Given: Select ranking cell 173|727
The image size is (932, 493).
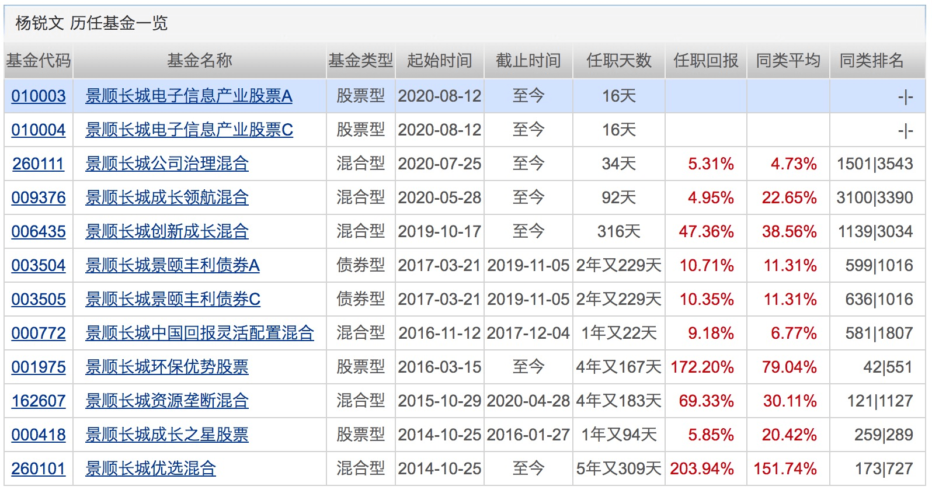Looking at the screenshot, I should [884, 468].
